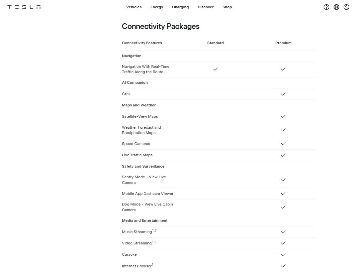
Task: Select the Energy menu item
Action: click(157, 7)
